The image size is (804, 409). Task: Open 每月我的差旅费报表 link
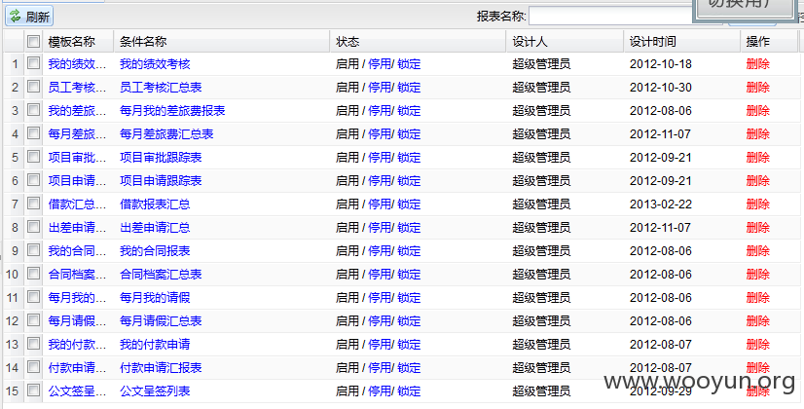tap(172, 111)
